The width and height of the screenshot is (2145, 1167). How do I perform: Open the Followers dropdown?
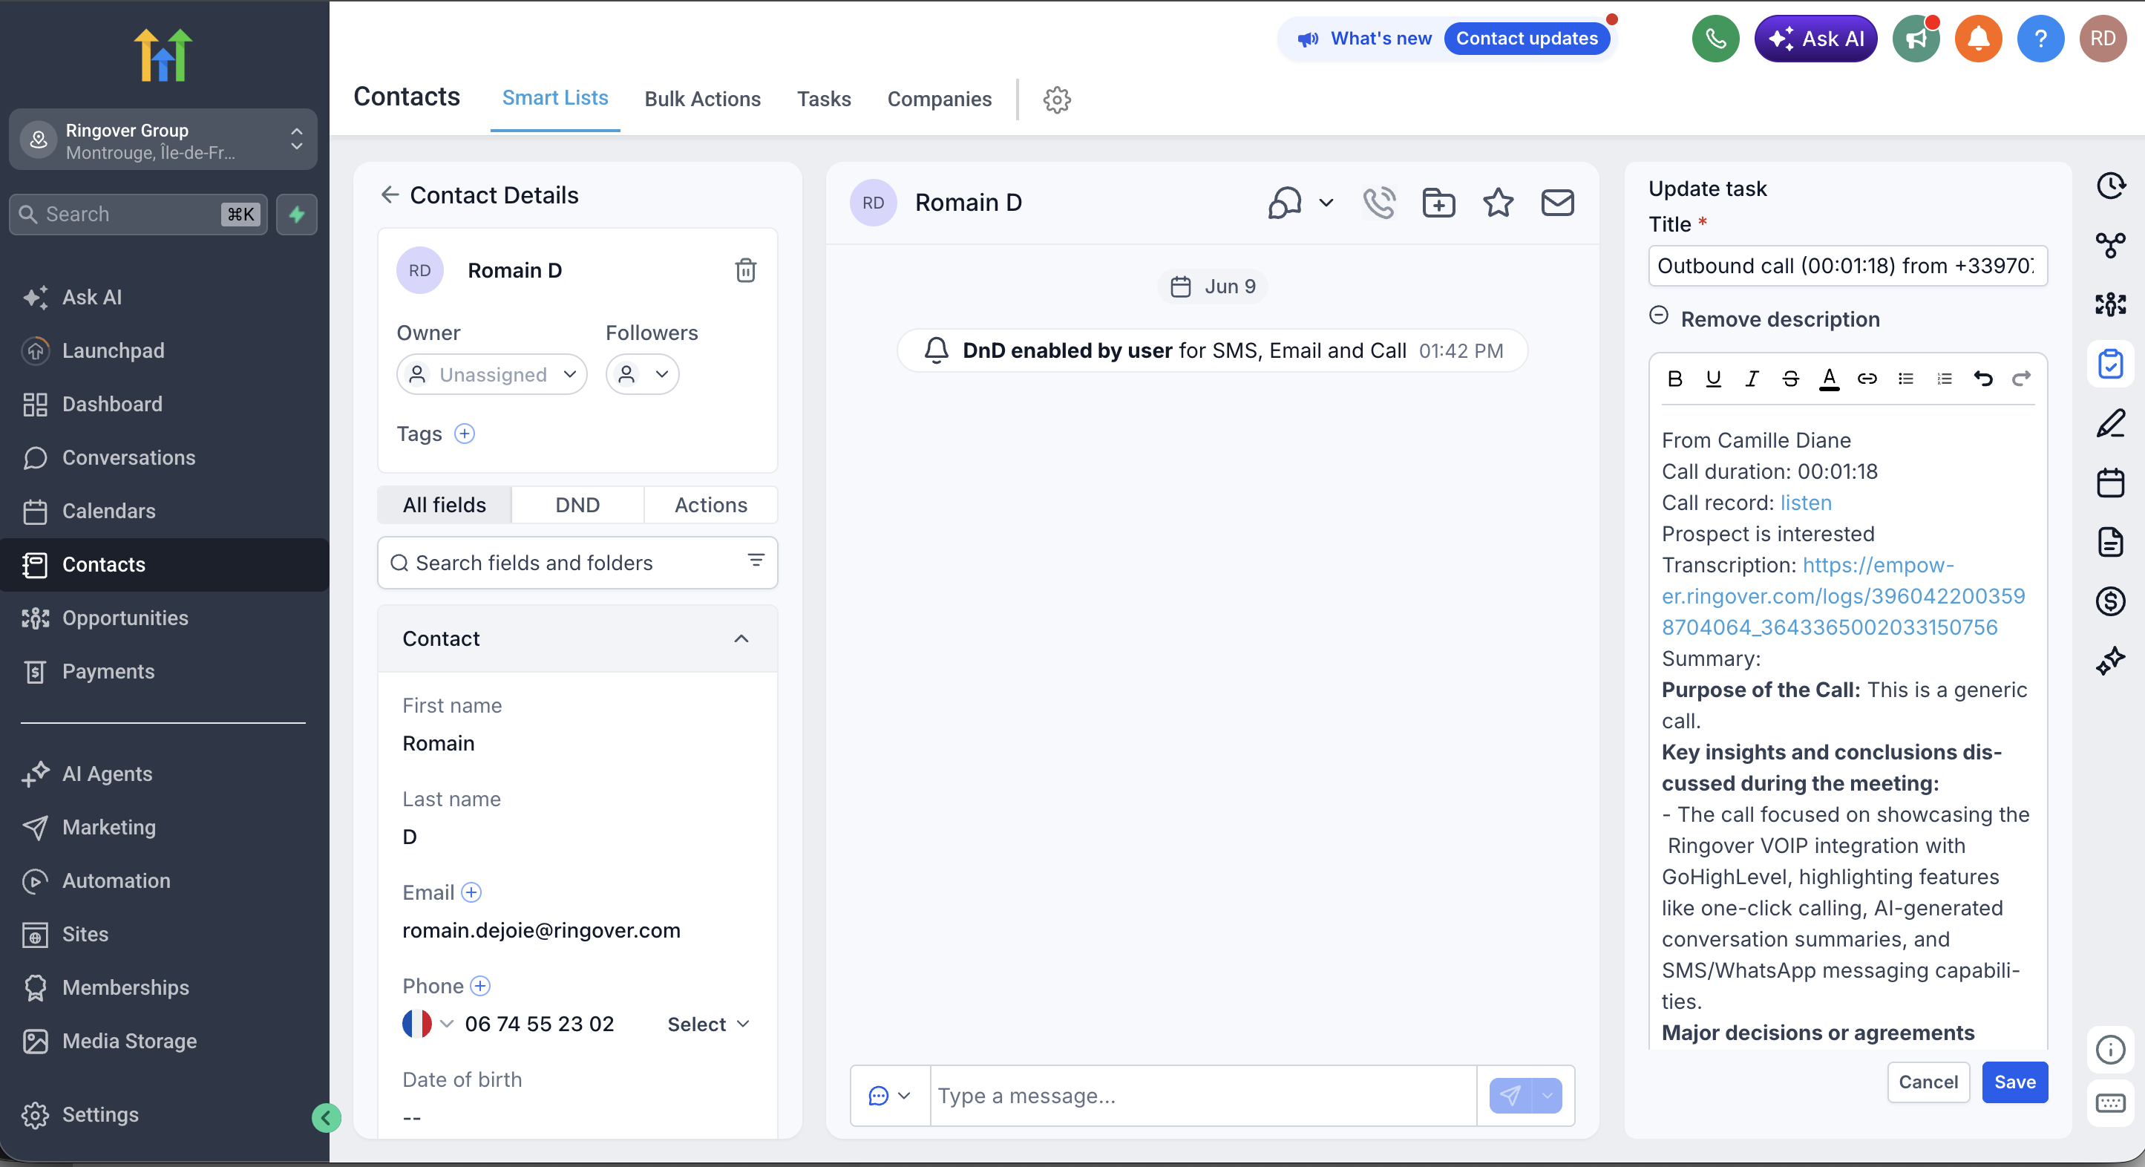[x=642, y=375]
